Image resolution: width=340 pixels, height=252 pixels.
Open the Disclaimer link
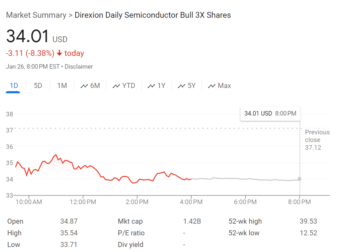(x=79, y=66)
